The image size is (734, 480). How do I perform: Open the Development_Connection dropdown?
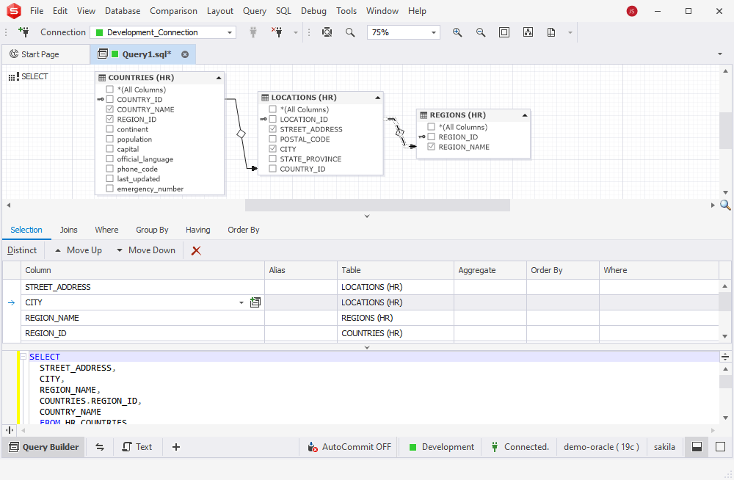point(228,32)
